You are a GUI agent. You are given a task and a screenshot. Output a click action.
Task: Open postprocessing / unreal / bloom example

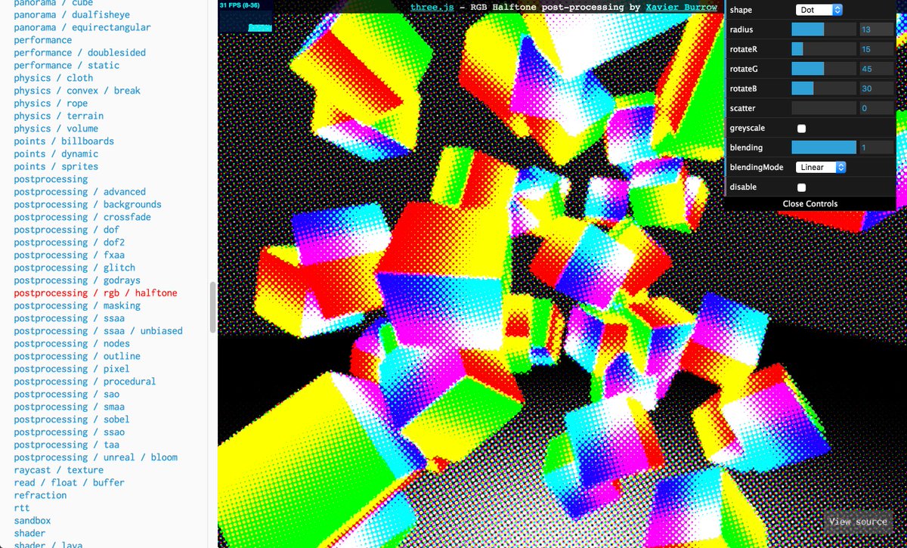pyautogui.click(x=95, y=457)
